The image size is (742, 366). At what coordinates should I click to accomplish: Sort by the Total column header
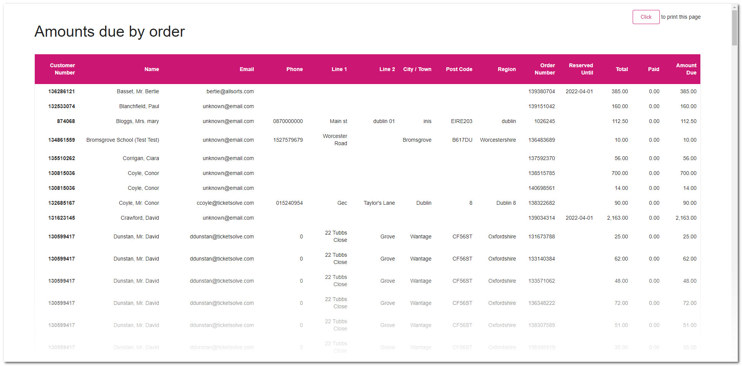622,69
